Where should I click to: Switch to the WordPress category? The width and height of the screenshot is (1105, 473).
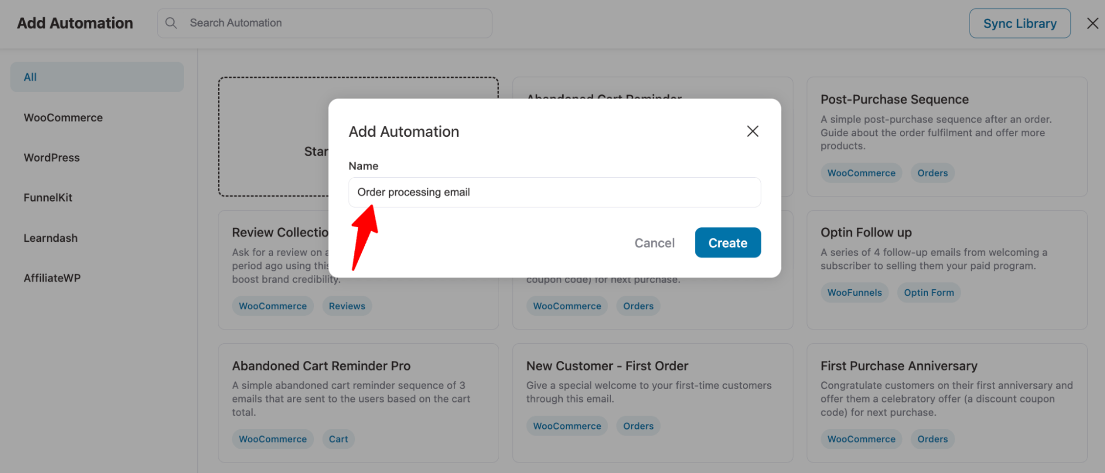click(51, 158)
